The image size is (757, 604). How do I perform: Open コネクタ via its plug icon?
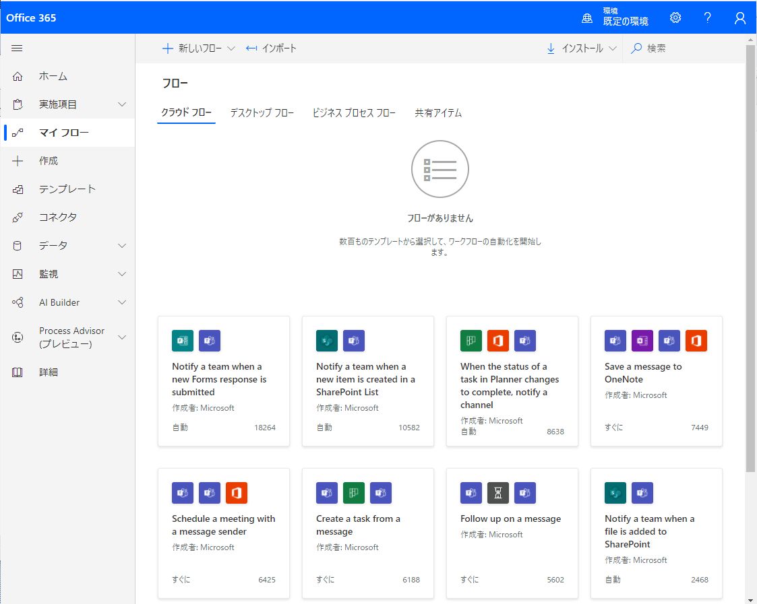pyautogui.click(x=18, y=217)
